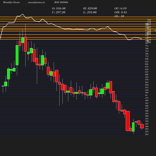The height and width of the screenshot is (156, 156).
Task: Click the 441 price axis label
Action: click(147, 103)
